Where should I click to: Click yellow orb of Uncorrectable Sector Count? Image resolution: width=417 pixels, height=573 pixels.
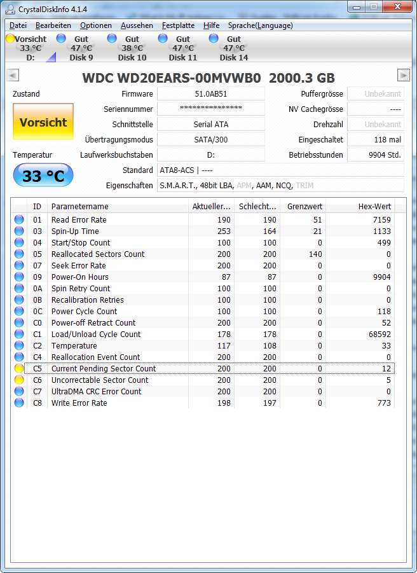(x=19, y=380)
